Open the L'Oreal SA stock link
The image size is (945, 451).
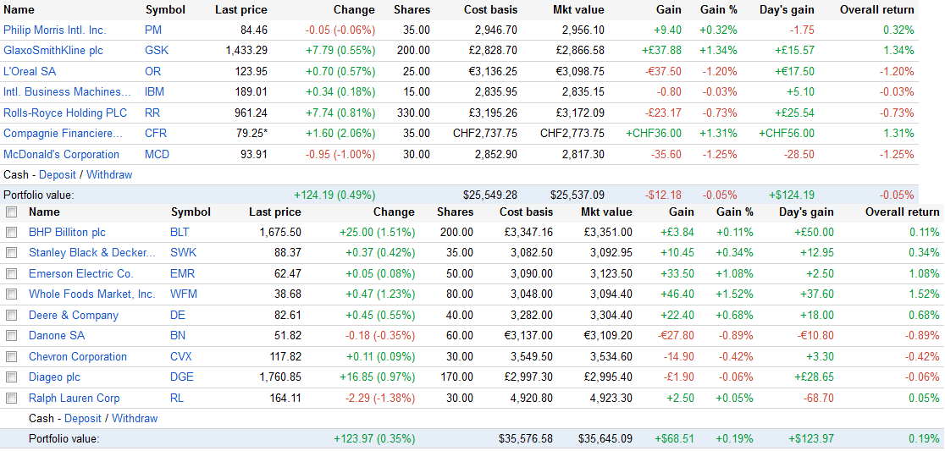tap(30, 72)
